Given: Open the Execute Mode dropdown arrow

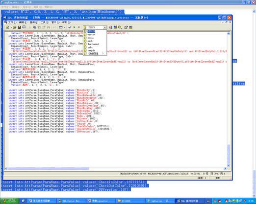Looking at the screenshot, I should click(x=65, y=27).
